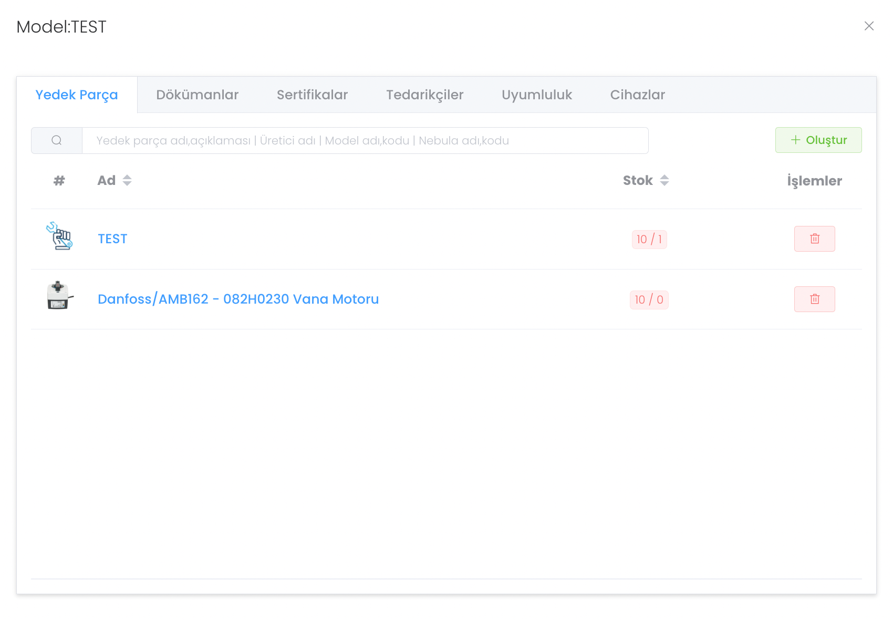The width and height of the screenshot is (893, 621).
Task: Click the Danfoss valve motor image
Action: pyautogui.click(x=59, y=296)
